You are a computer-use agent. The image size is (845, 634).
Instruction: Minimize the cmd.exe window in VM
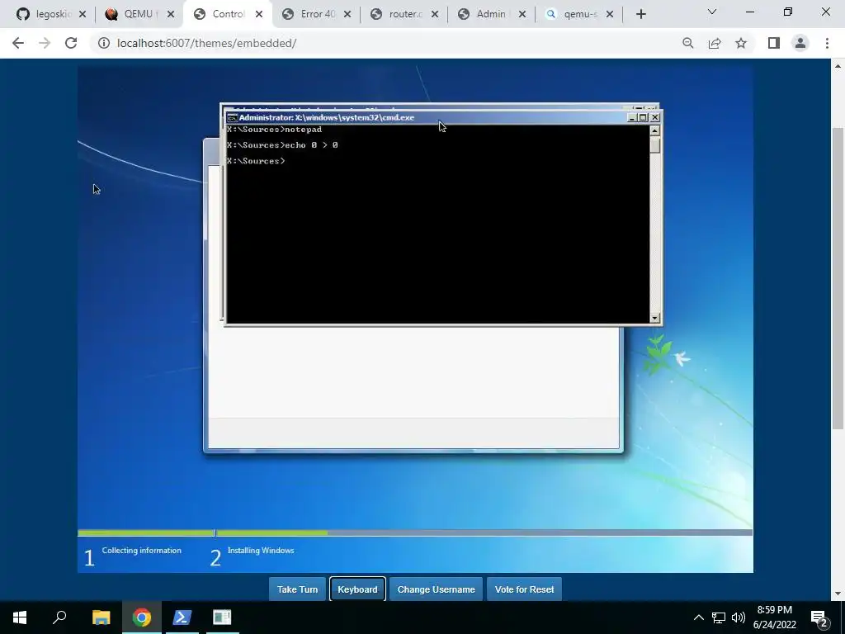(x=632, y=117)
